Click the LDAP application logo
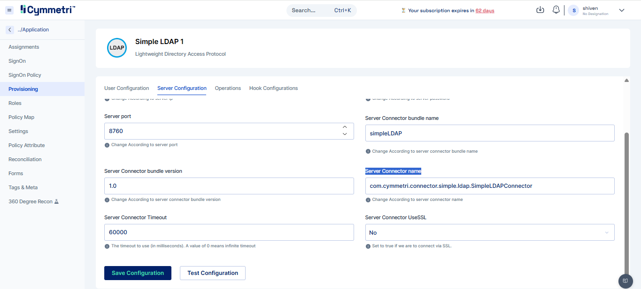The image size is (641, 289). click(x=117, y=48)
